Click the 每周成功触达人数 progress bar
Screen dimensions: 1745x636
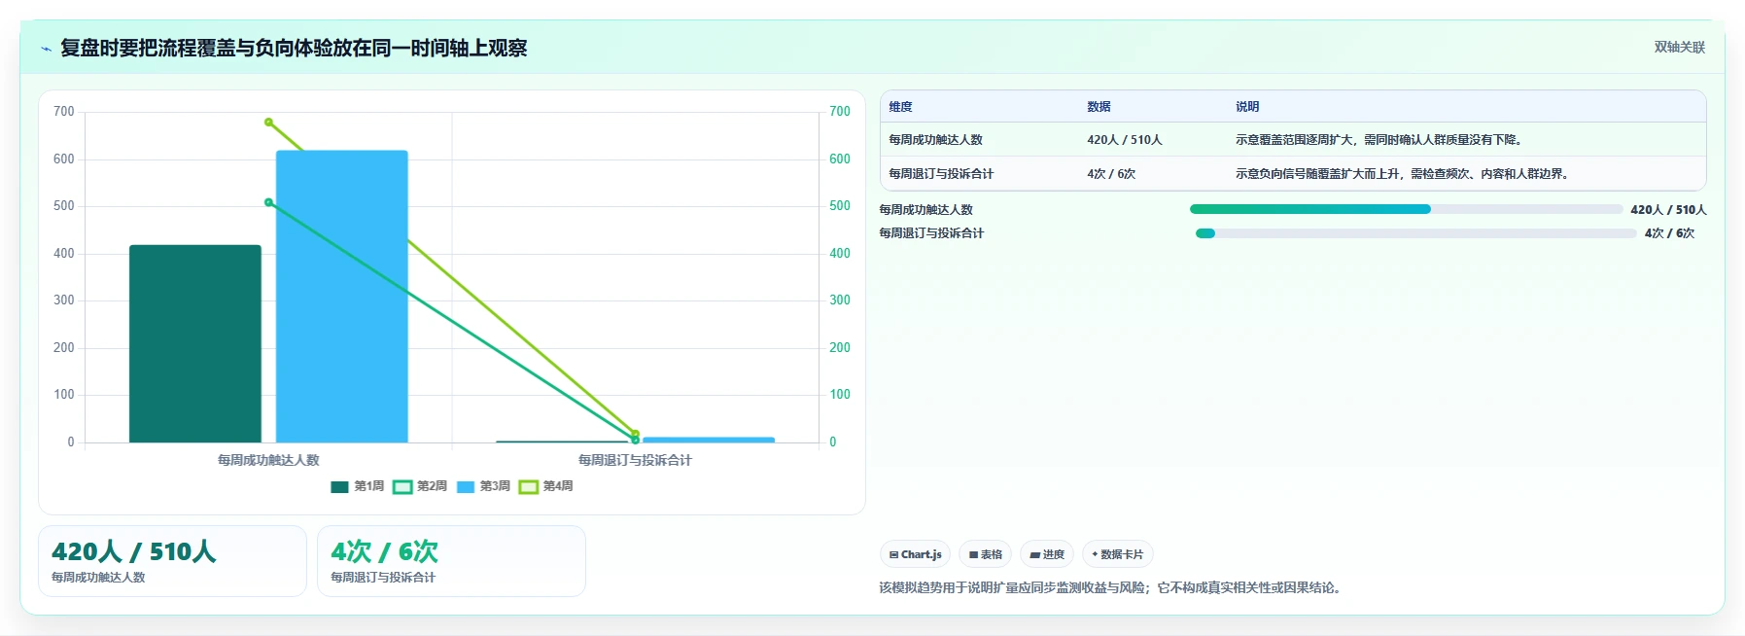(x=1406, y=209)
